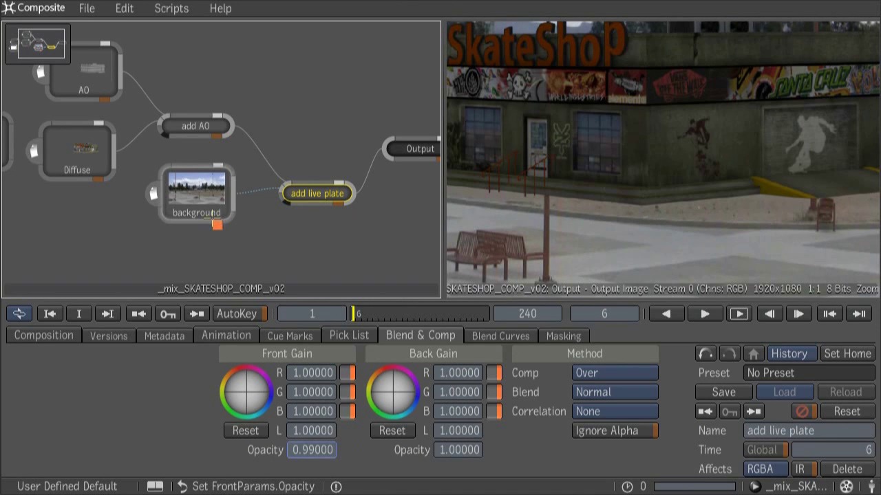Open the File menu

tap(87, 8)
